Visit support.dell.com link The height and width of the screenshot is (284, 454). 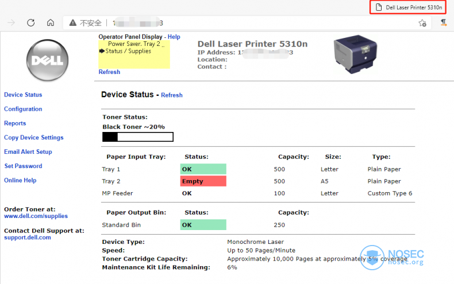point(28,238)
